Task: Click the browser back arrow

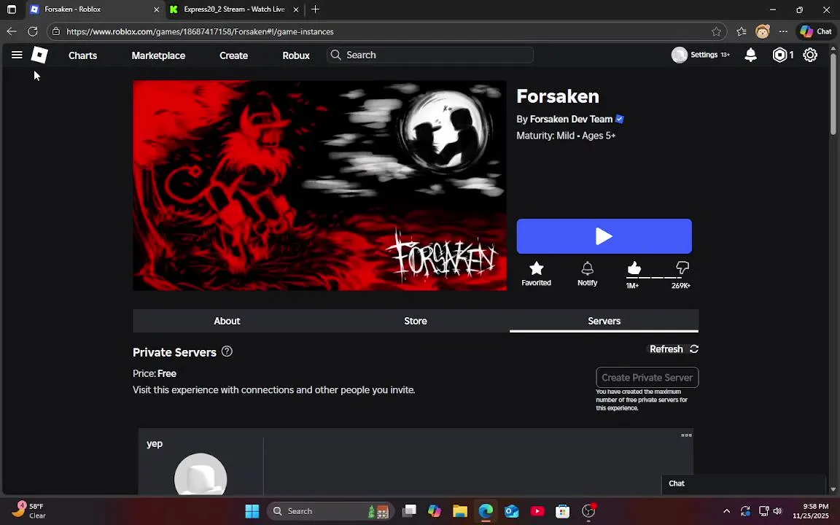Action: [x=11, y=31]
